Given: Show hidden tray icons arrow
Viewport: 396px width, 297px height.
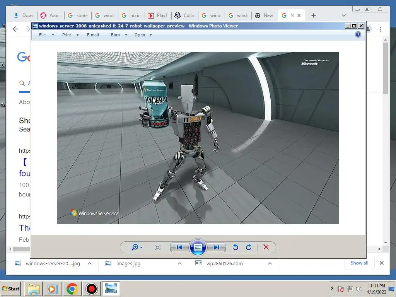Looking at the screenshot, I should point(332,288).
